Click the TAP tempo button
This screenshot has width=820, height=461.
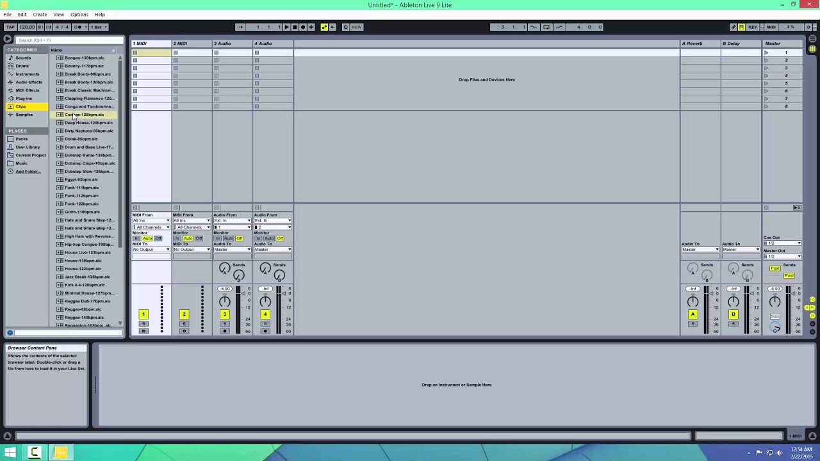click(x=10, y=27)
